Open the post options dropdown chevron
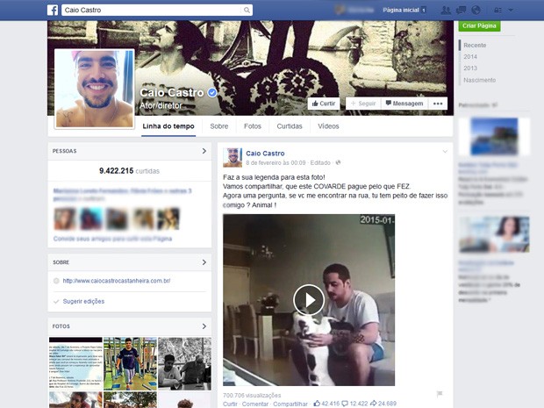The image size is (544, 408). pos(444,152)
